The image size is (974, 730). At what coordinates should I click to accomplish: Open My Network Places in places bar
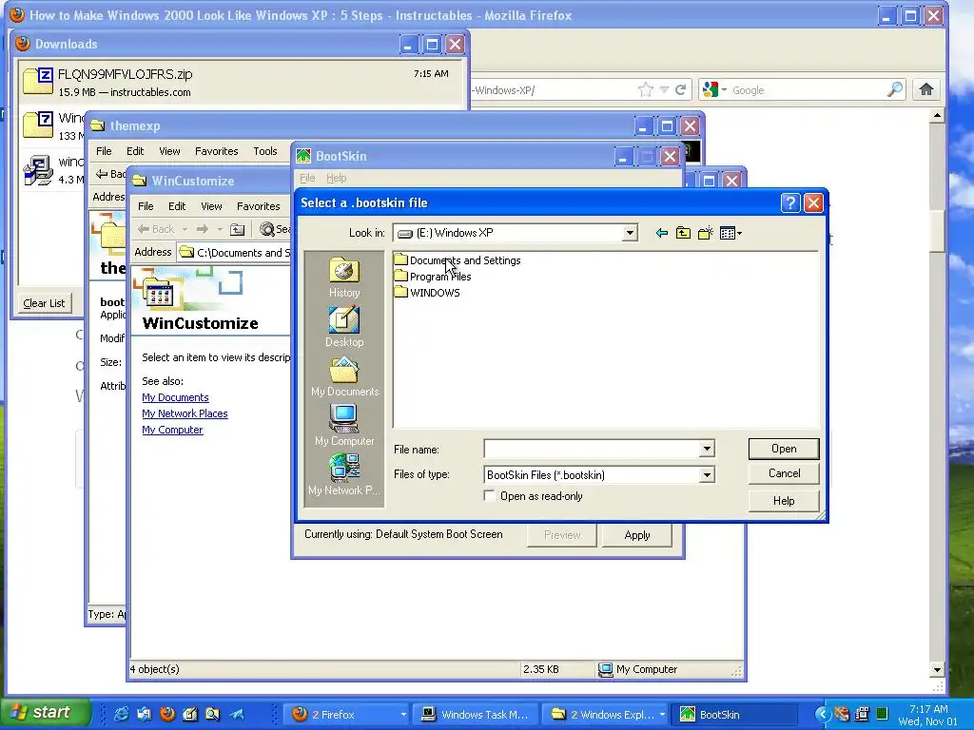[344, 475]
